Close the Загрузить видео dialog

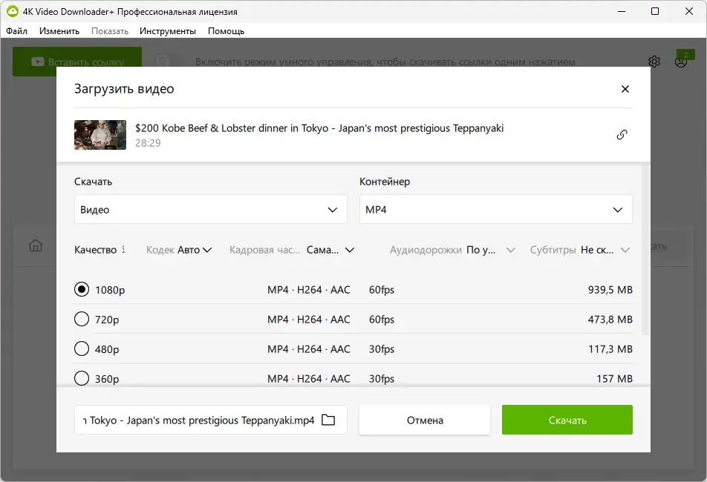625,89
